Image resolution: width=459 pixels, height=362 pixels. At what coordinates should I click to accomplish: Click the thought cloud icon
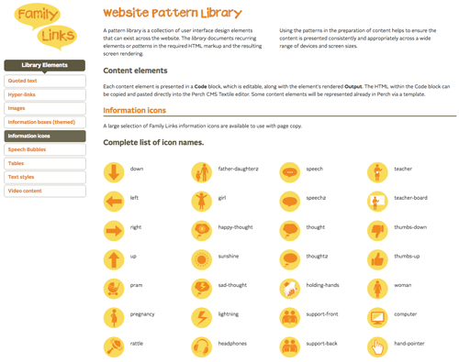290,231
